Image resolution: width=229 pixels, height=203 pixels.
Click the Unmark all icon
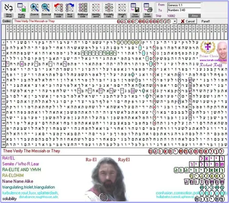click(x=122, y=7)
